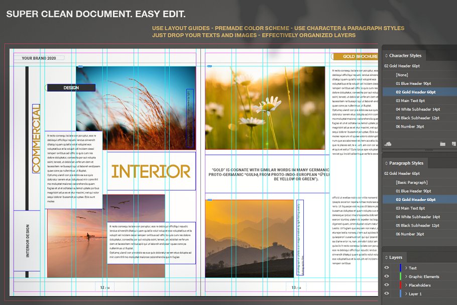
Task: Expand the Graphic Elements layer
Action: [x=406, y=276]
